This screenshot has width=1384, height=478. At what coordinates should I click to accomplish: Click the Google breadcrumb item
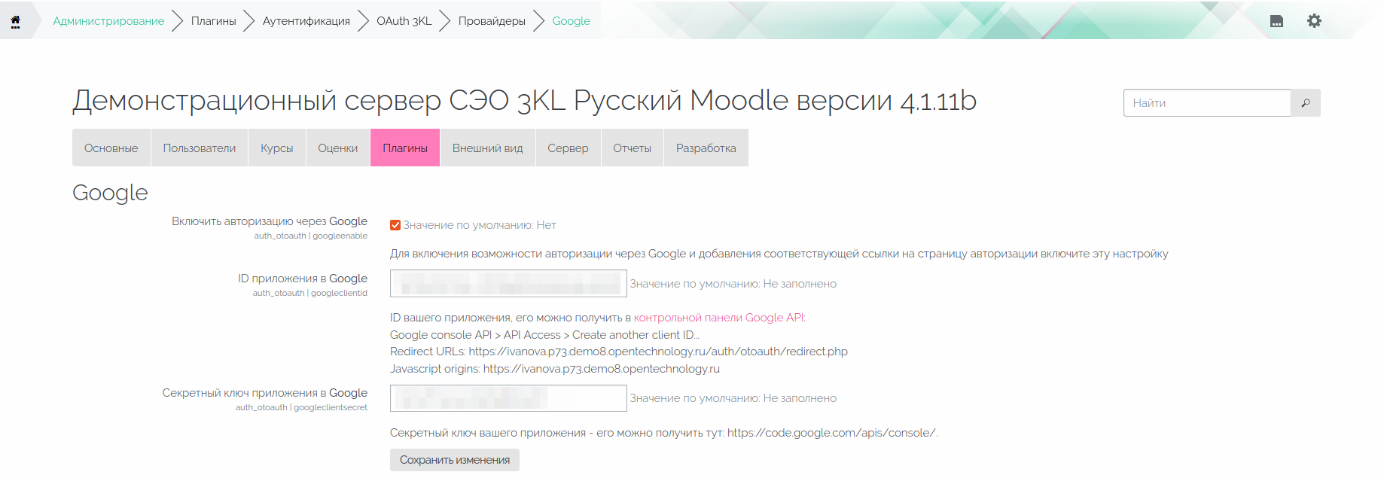(572, 21)
